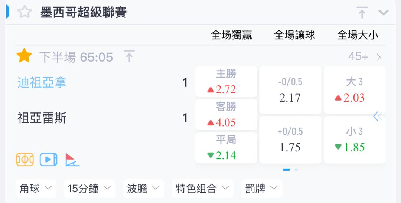Open the corner flag statistics icon
401x203 pixels.
point(72,160)
